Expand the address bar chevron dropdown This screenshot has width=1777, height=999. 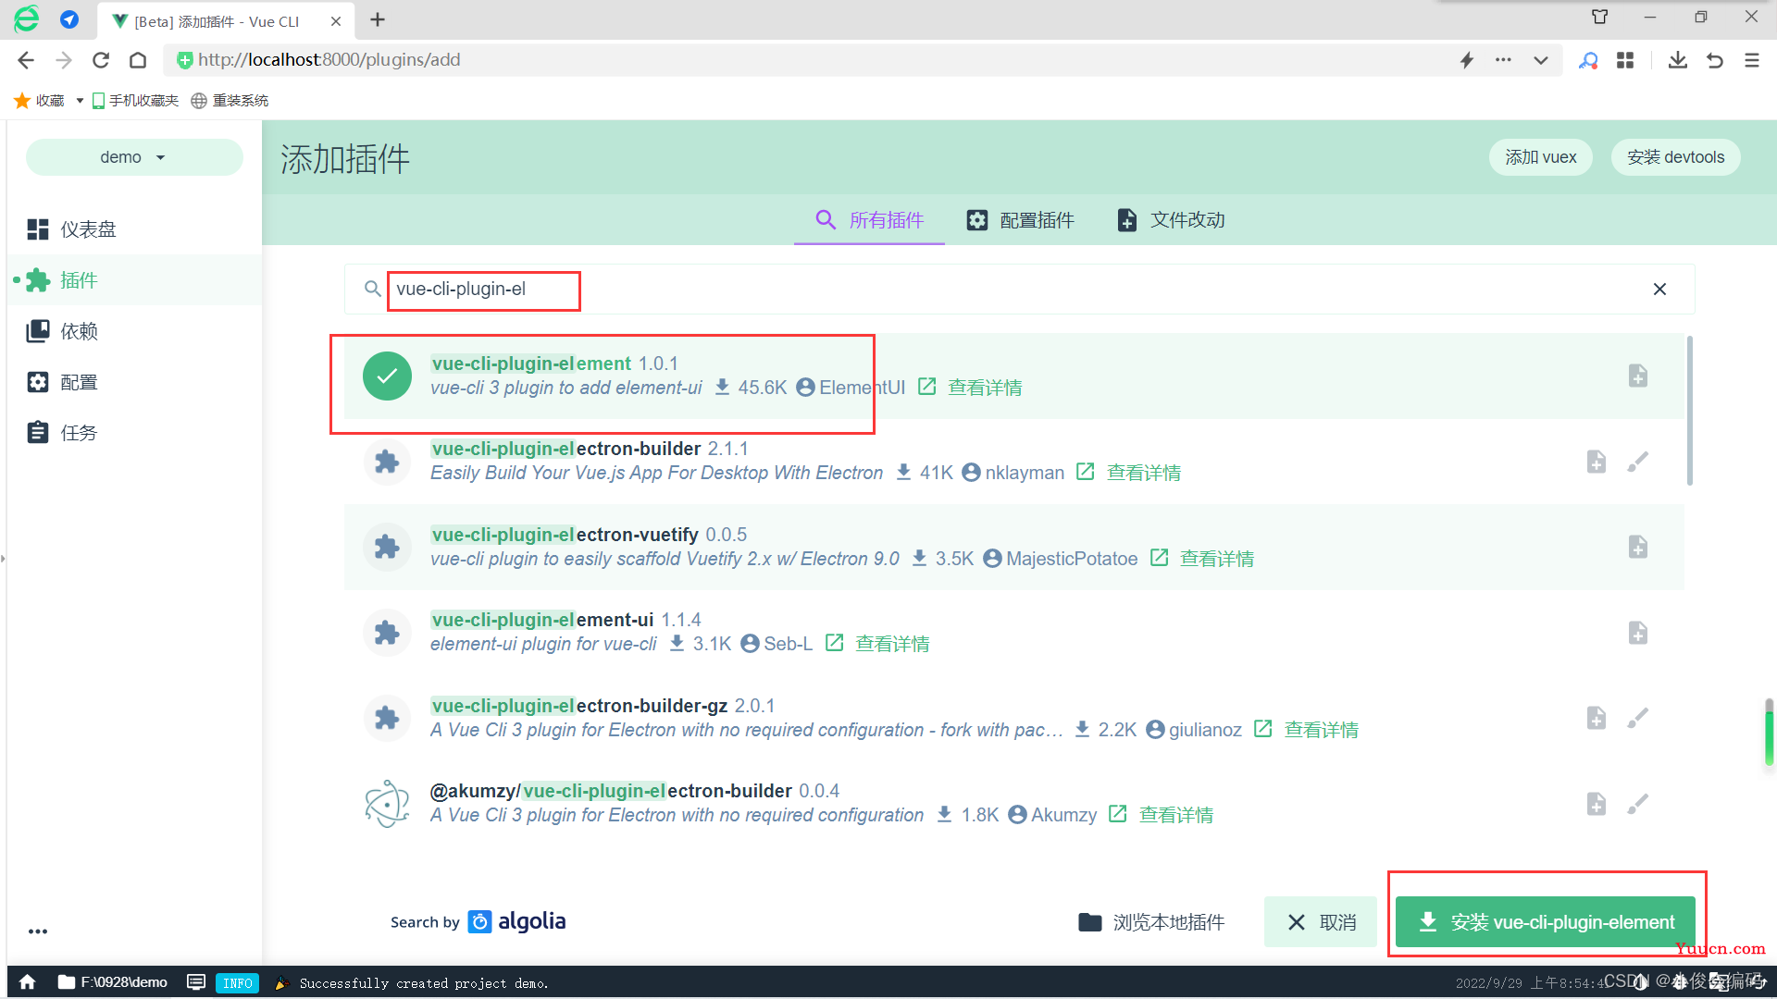click(x=1540, y=60)
